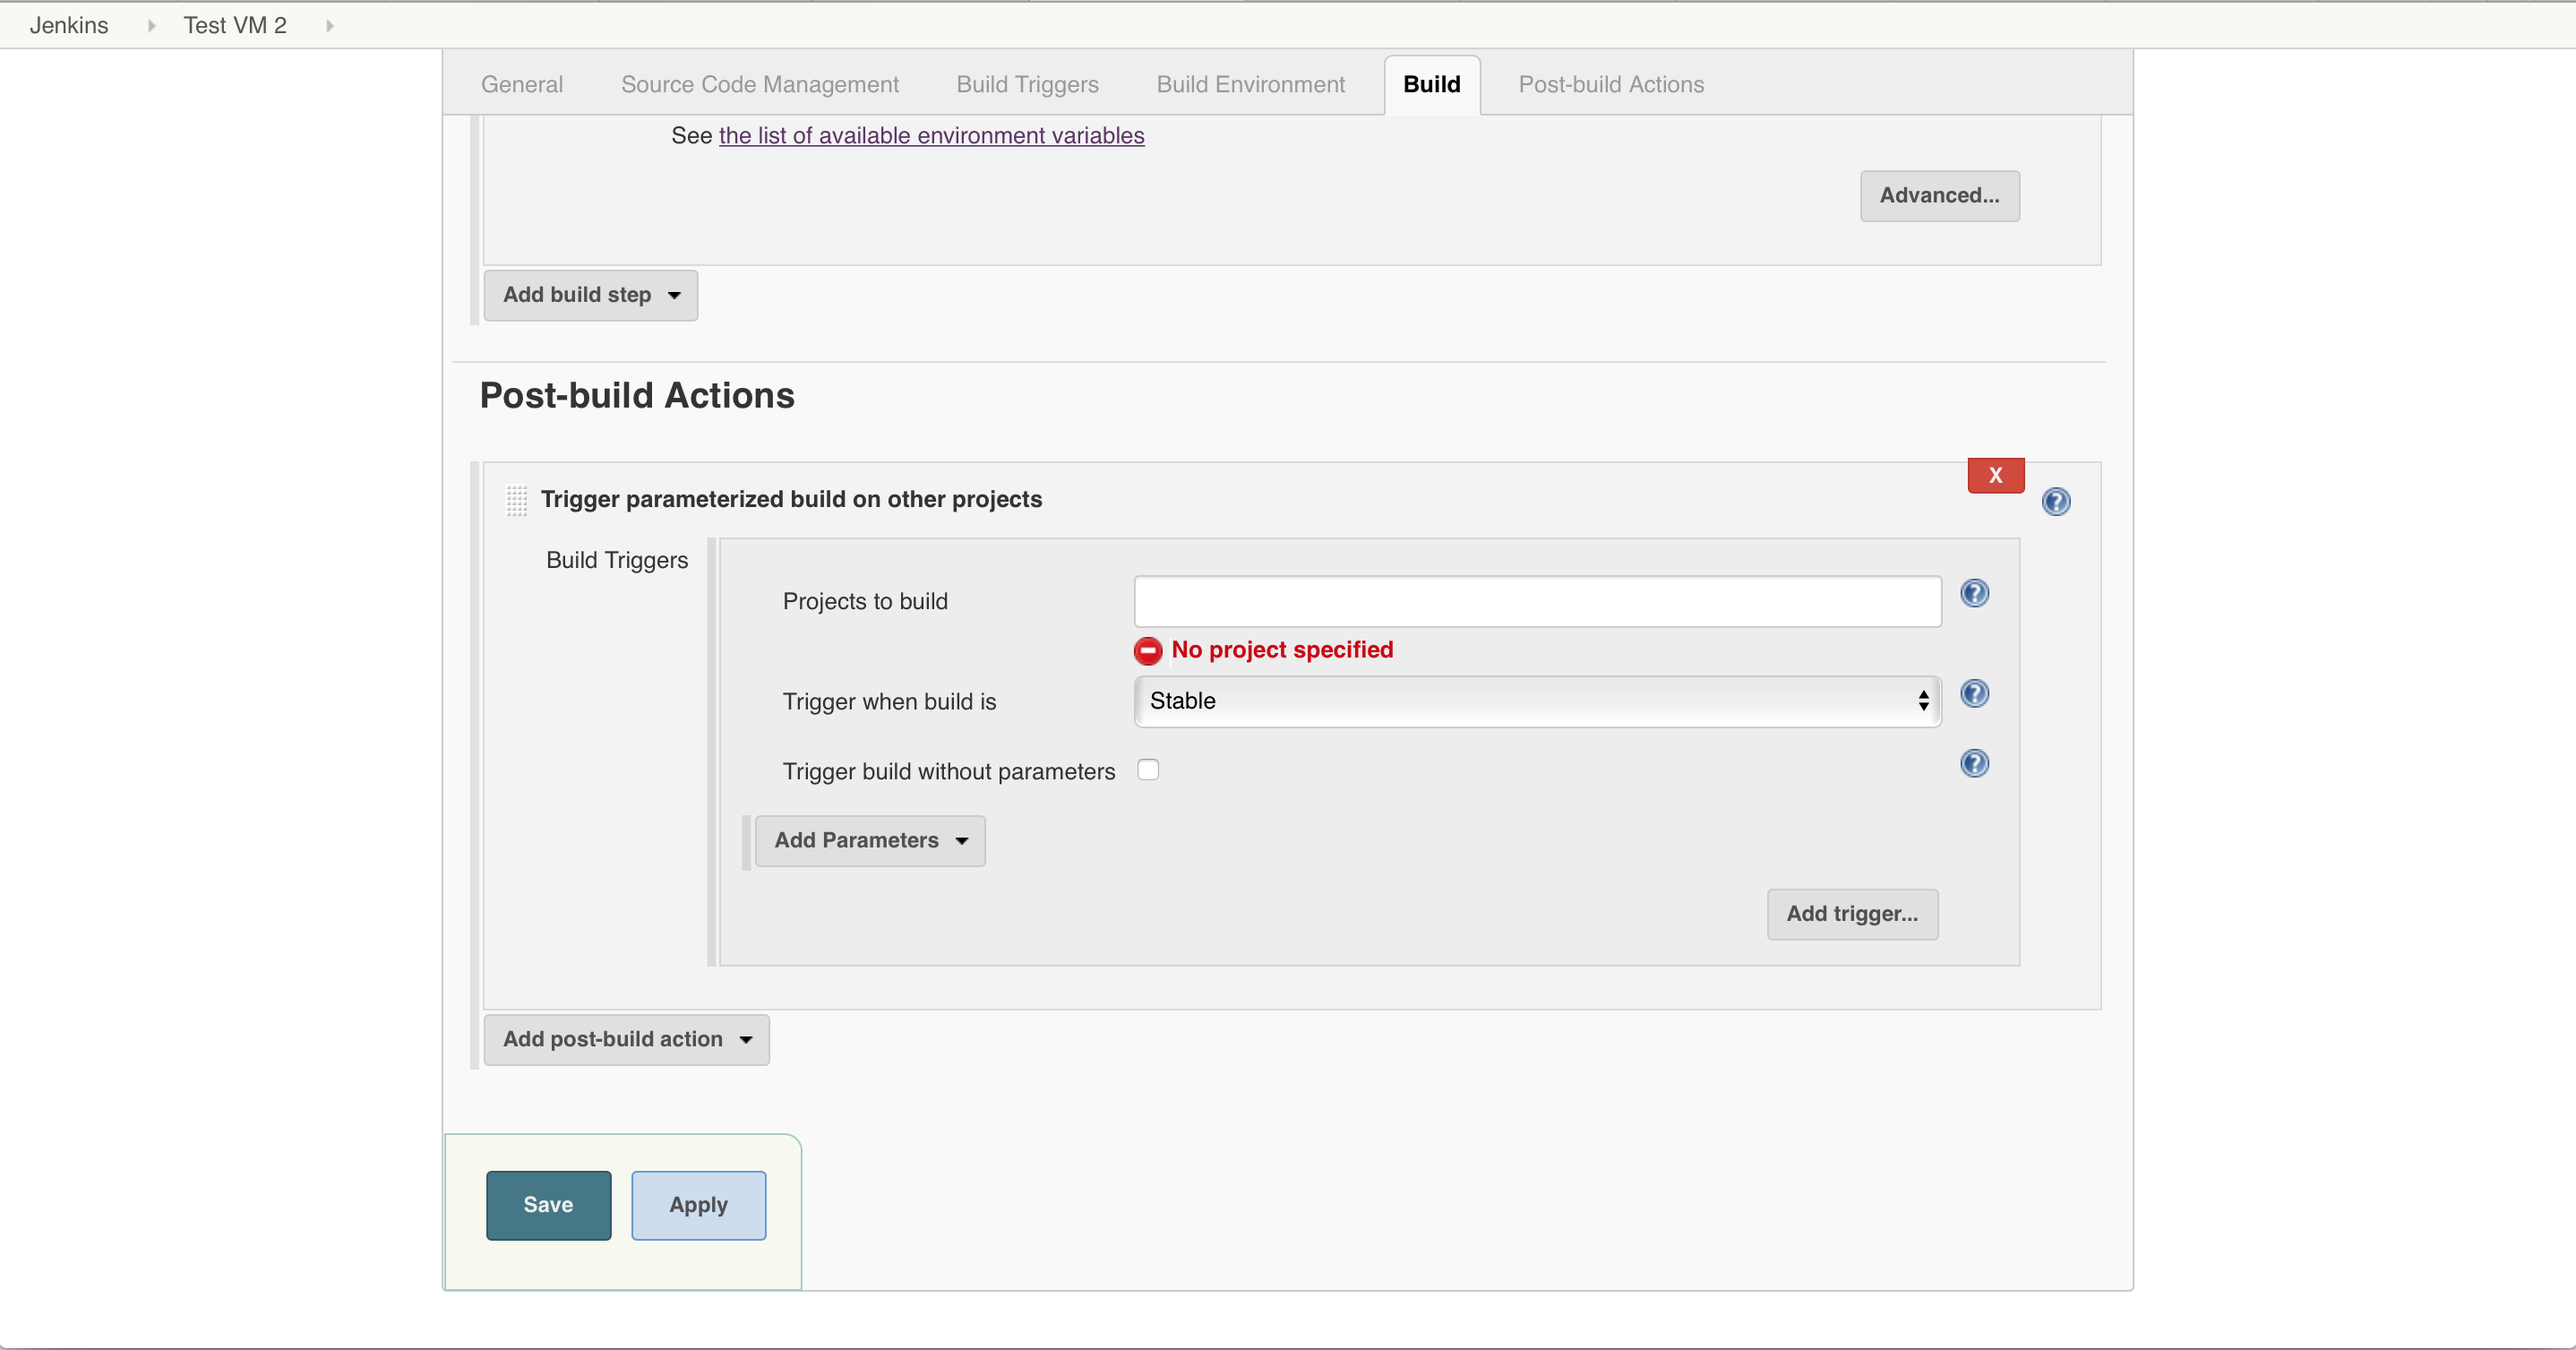
Task: Click the red X to remove post-build action
Action: pyautogui.click(x=1995, y=474)
